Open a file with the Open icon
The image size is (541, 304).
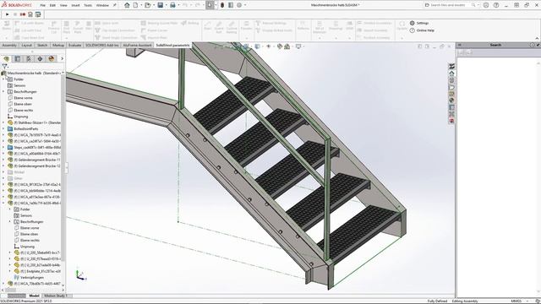tap(148, 5)
